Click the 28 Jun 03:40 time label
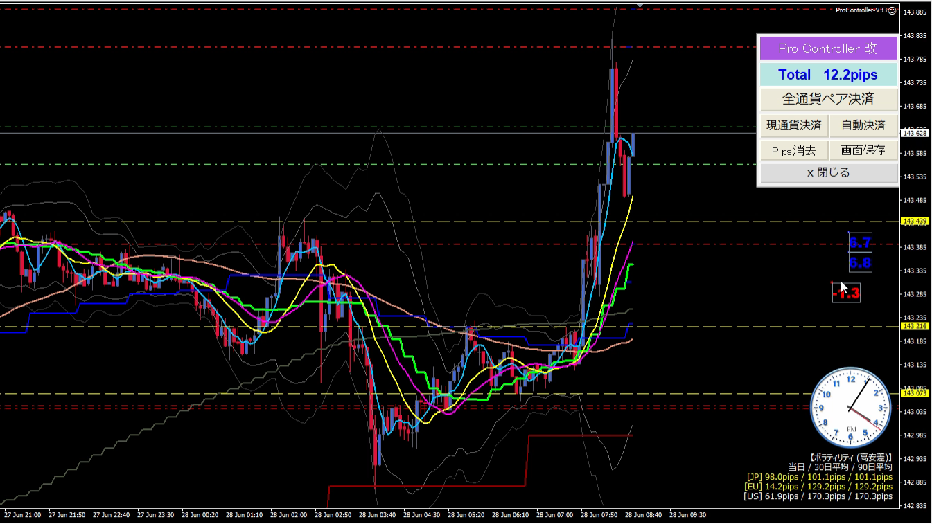932x524 pixels. pyautogui.click(x=377, y=515)
